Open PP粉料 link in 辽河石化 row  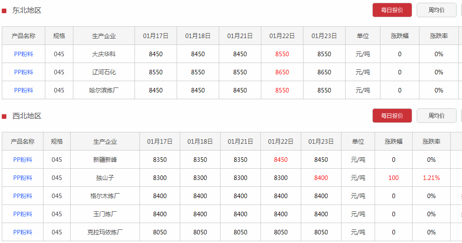24,72
